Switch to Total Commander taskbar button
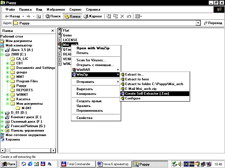The height and width of the screenshot is (168, 225). (78, 164)
